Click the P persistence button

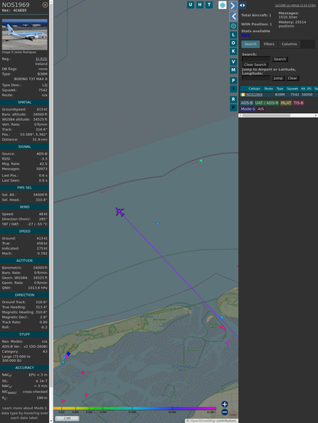(x=233, y=81)
